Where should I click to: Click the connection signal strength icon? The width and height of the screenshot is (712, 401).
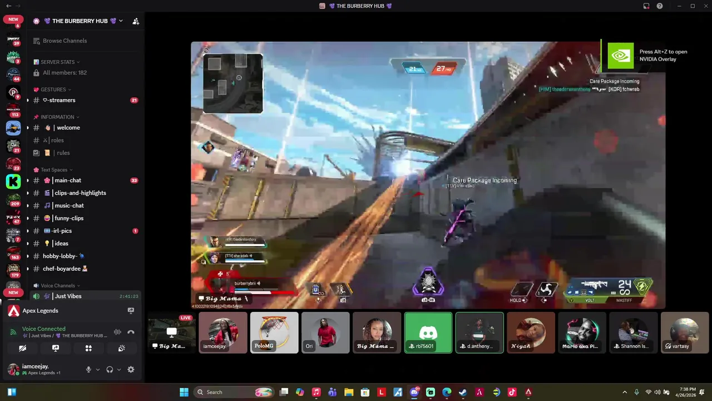click(x=13, y=332)
